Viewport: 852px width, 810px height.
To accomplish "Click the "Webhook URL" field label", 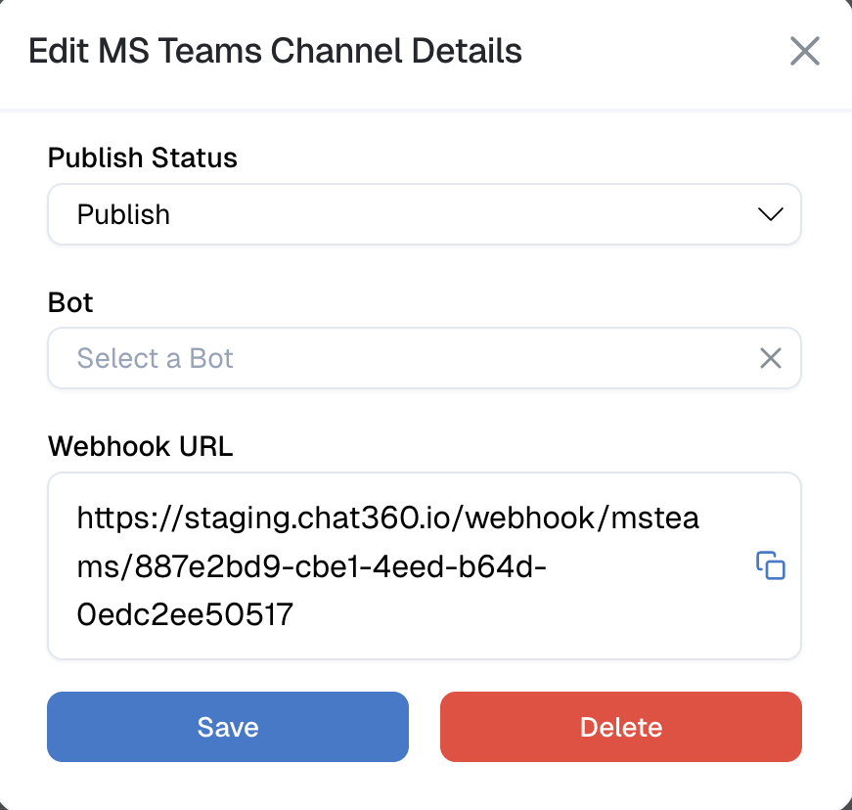I will coord(141,447).
